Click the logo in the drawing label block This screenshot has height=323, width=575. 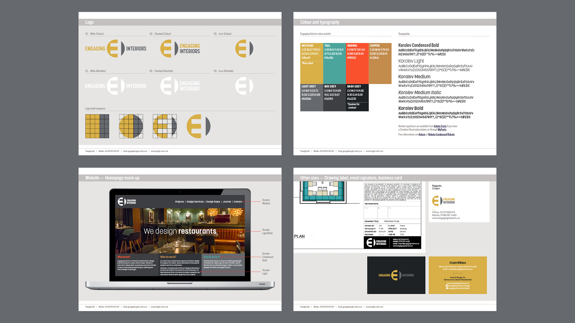point(376,243)
